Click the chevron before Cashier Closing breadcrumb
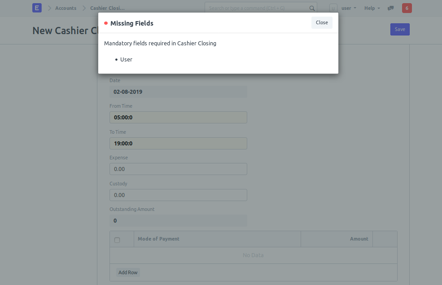Image resolution: width=442 pixels, height=285 pixels. (84, 8)
